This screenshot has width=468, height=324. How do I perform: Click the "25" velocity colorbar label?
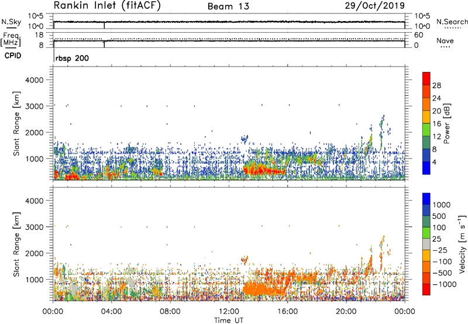pos(436,239)
